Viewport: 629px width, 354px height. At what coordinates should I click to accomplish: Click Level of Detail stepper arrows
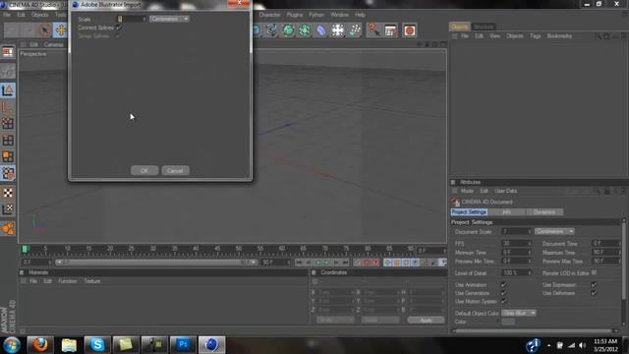(x=530, y=273)
